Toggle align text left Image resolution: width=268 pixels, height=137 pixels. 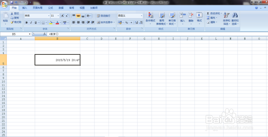(x=74, y=22)
